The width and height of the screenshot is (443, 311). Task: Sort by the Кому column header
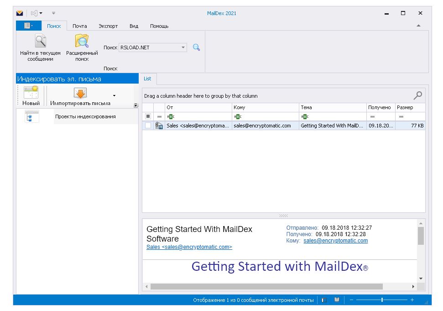pyautogui.click(x=265, y=107)
